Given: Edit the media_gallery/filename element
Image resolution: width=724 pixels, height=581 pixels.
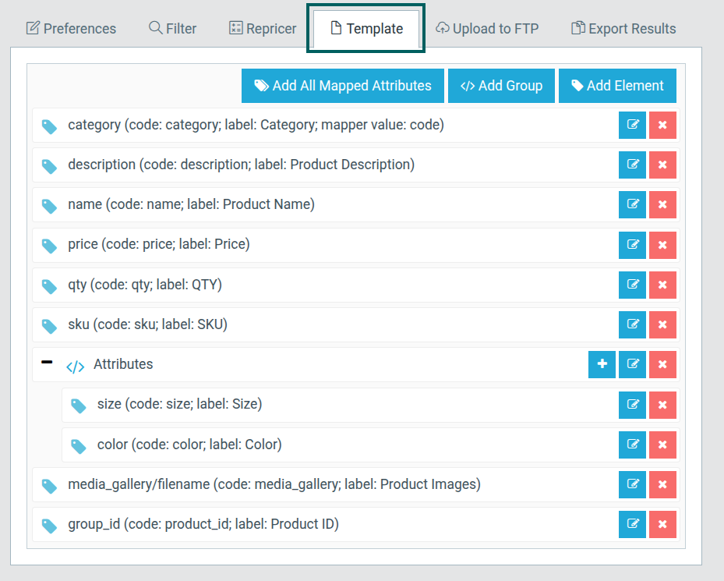Looking at the screenshot, I should tap(632, 484).
